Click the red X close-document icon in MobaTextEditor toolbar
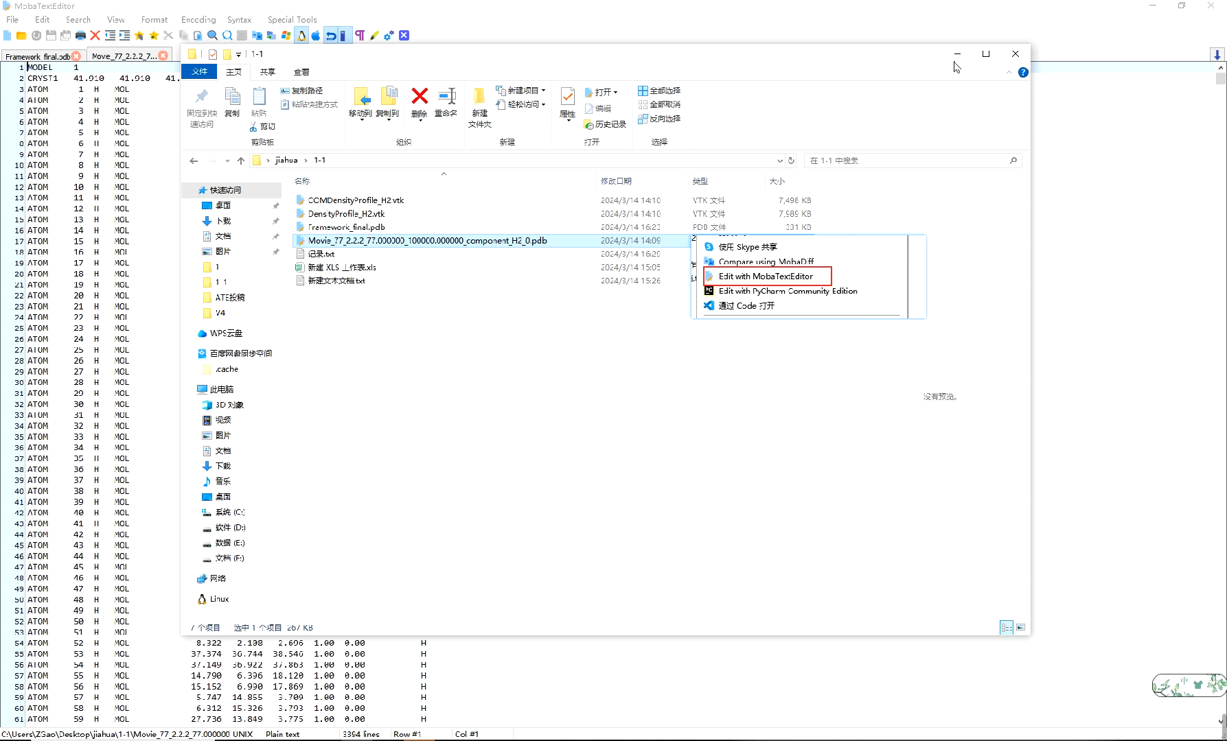This screenshot has width=1227, height=741. click(95, 36)
